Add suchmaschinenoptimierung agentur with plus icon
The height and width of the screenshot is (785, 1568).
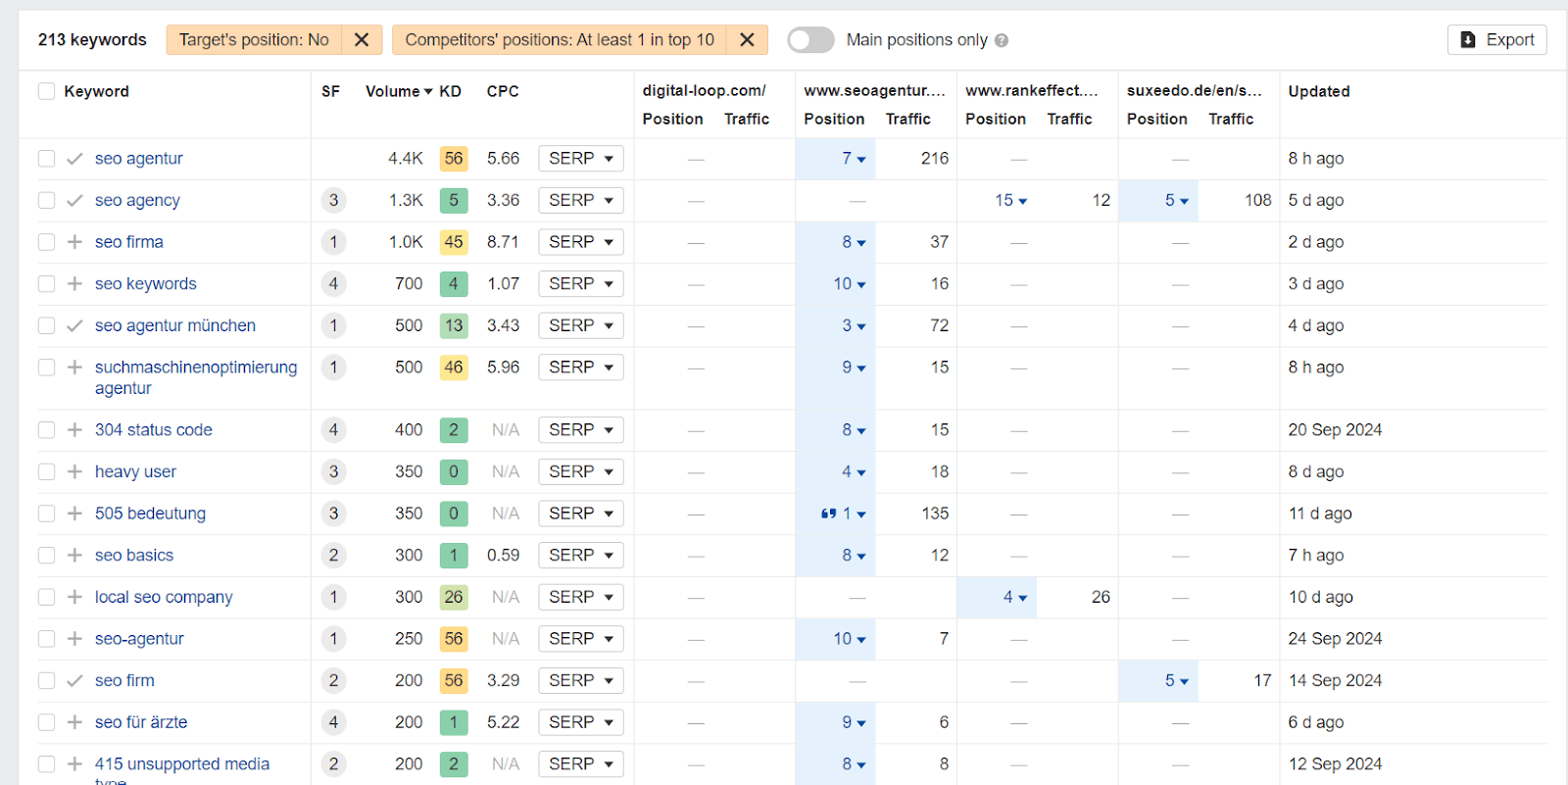pos(74,368)
